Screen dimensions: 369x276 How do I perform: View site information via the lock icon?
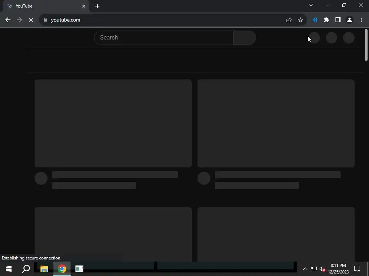pyautogui.click(x=45, y=20)
